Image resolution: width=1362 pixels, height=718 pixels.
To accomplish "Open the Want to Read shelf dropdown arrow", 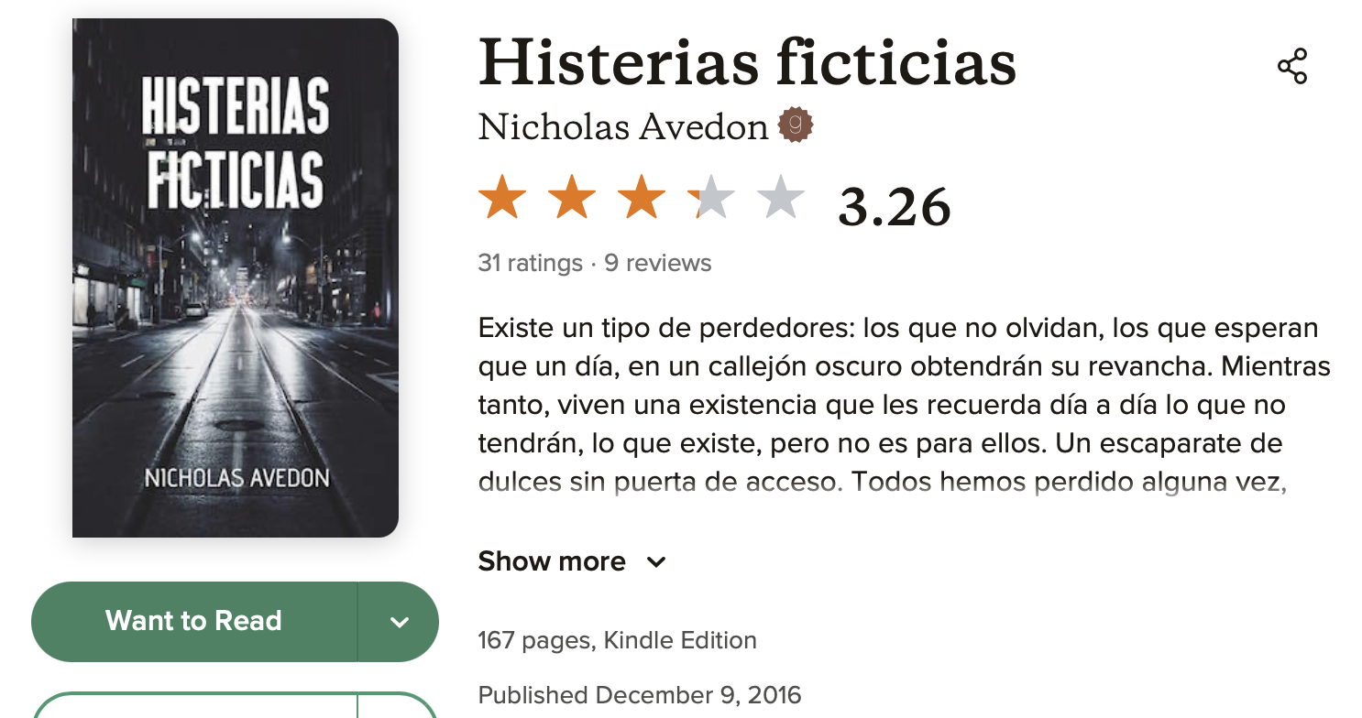I will coord(399,622).
